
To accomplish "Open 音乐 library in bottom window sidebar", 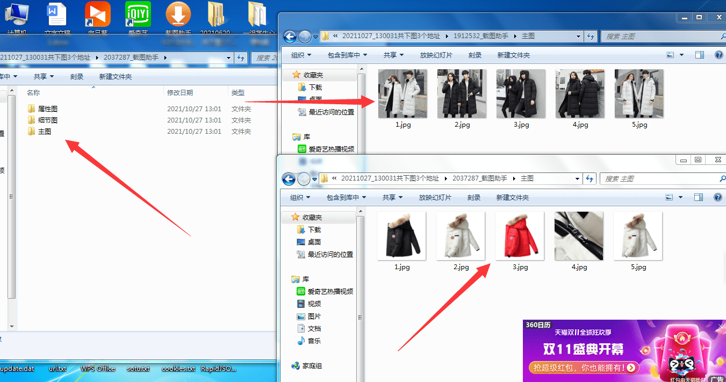I will 314,341.
